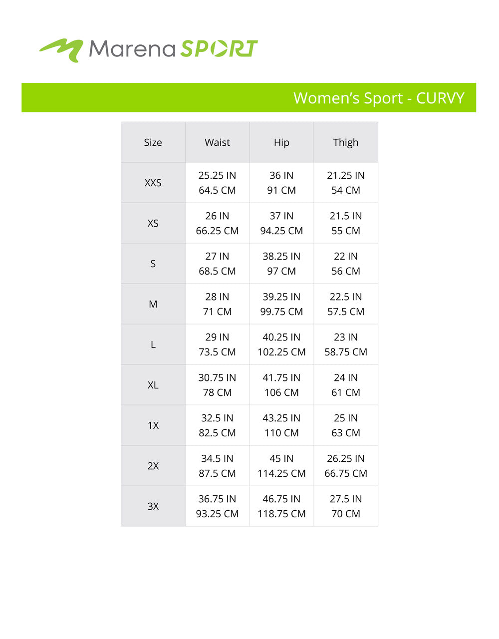Select the Hip column header
Viewport: 499px width, 639px height.
[281, 142]
